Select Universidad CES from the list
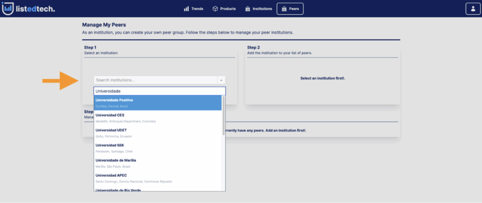The height and width of the screenshot is (203, 482). [158, 118]
